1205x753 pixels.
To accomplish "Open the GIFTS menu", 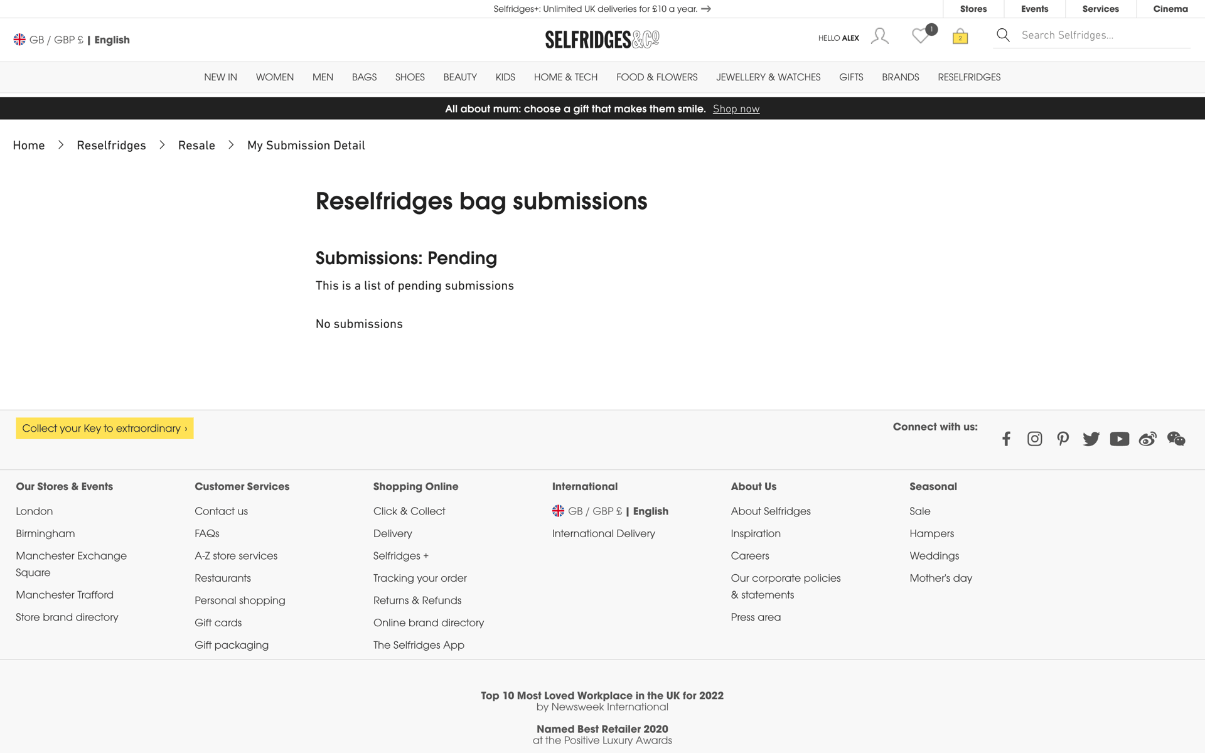I will point(851,77).
